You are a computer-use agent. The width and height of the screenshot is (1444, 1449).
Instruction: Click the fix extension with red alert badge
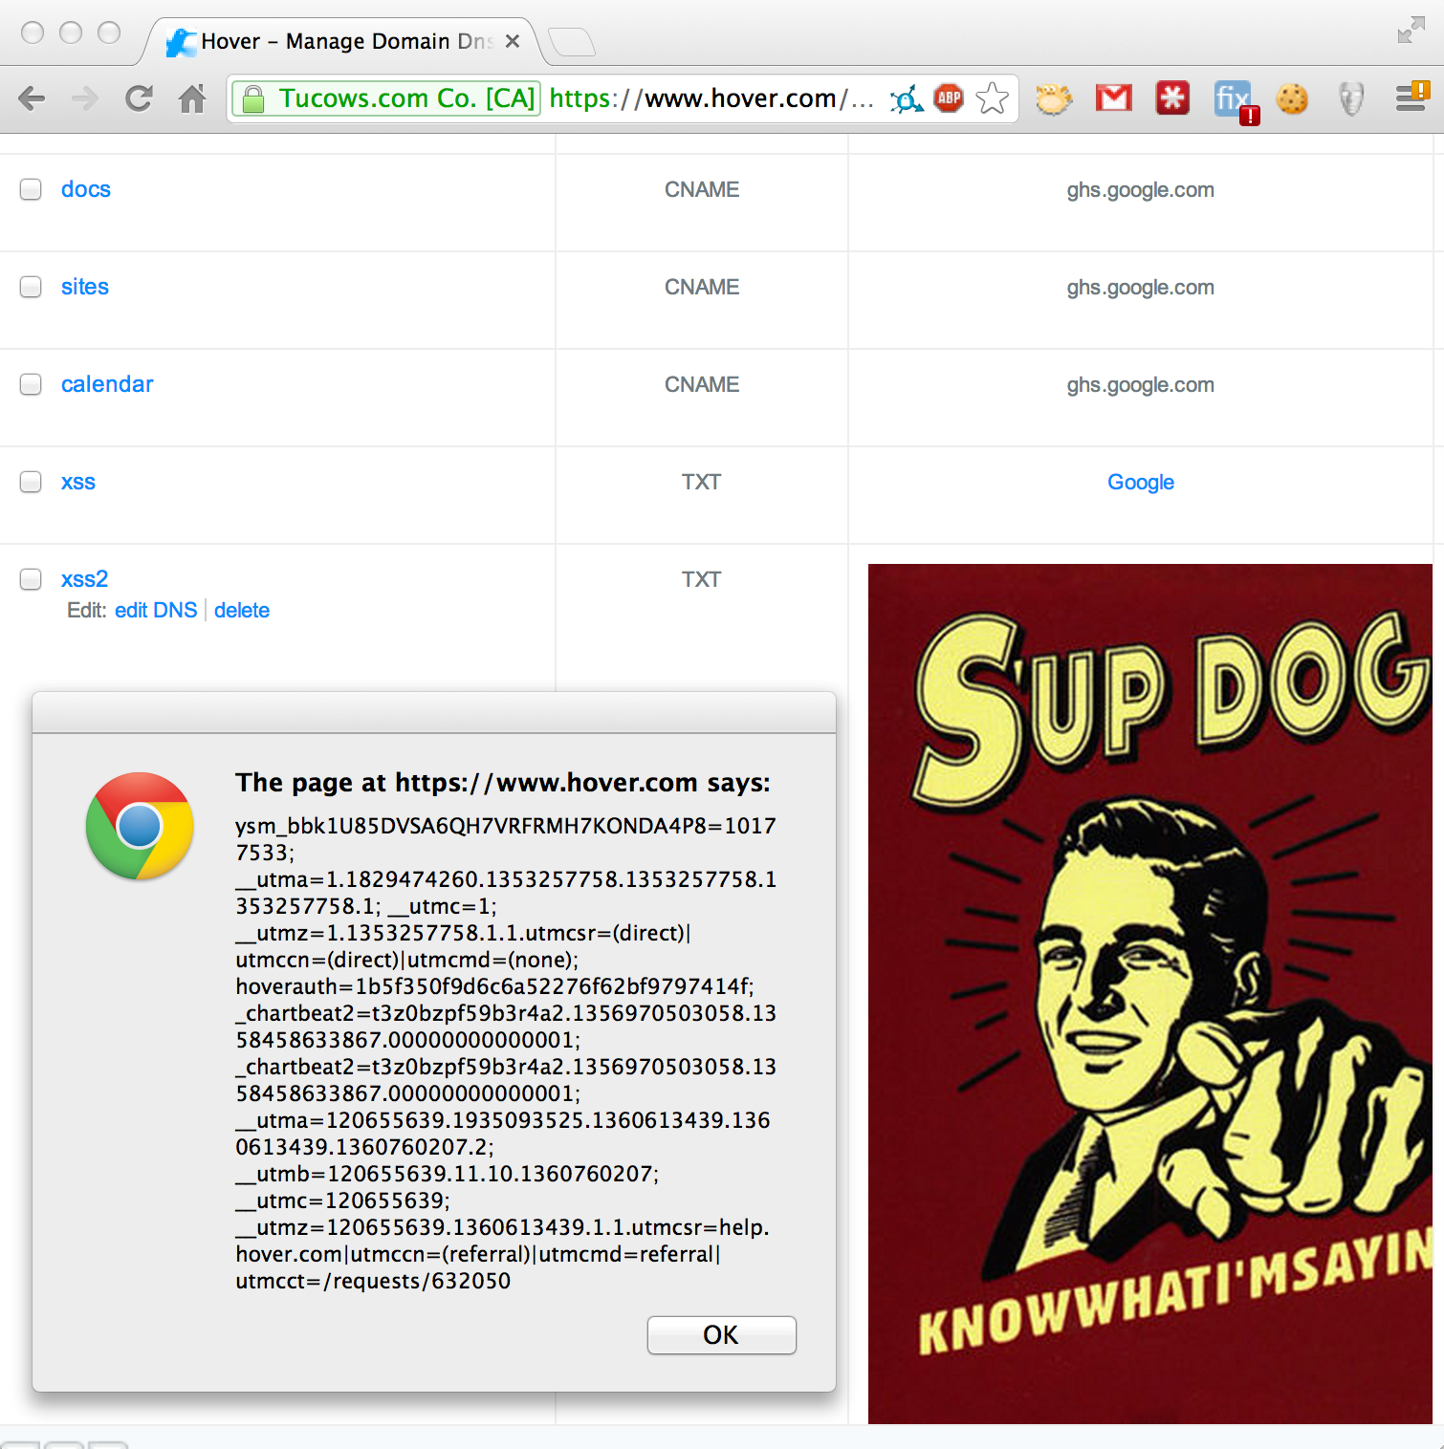(1234, 99)
